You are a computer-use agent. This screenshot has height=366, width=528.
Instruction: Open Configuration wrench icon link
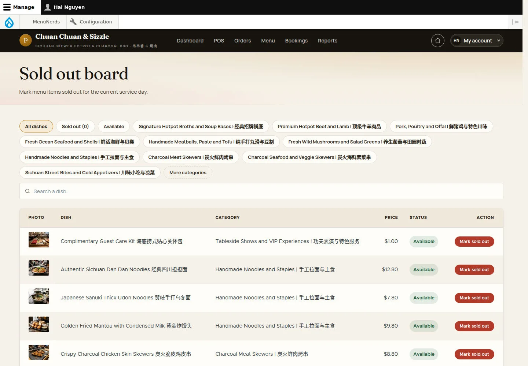click(73, 22)
